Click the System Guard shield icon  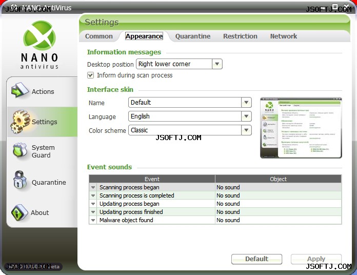(20, 151)
